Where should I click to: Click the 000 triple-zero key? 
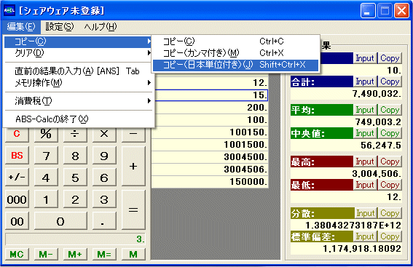click(17, 199)
